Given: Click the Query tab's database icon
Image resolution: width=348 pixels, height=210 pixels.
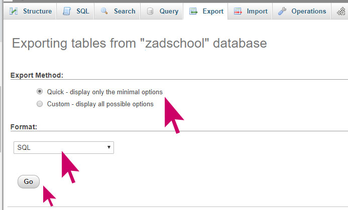Looking at the screenshot, I should tap(150, 11).
